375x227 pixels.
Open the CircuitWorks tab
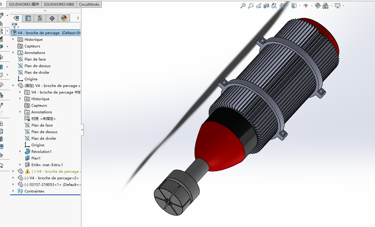(89, 4)
